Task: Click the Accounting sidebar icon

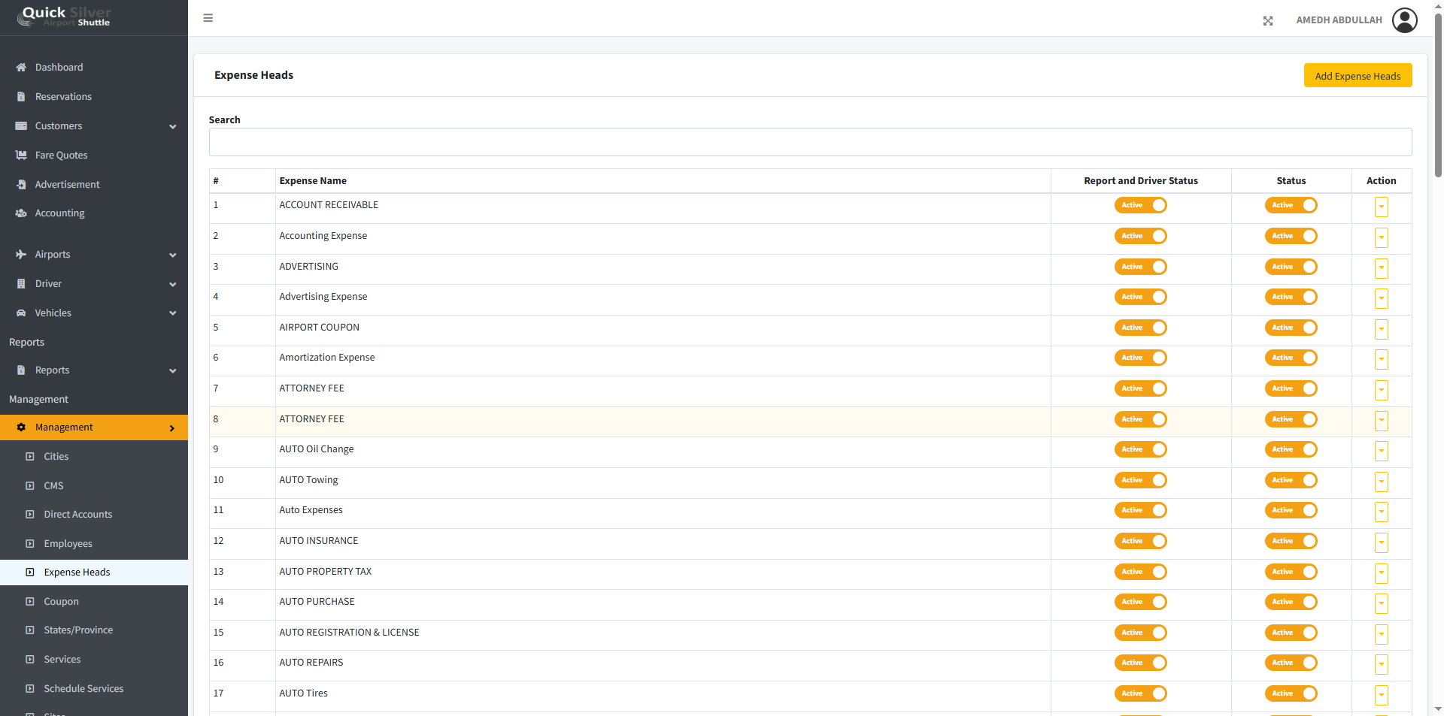Action: point(21,213)
